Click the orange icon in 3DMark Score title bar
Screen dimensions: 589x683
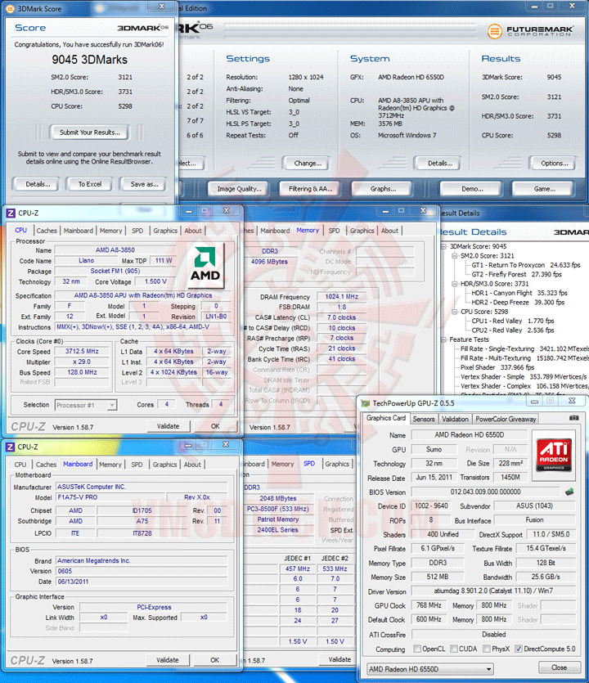click(10, 8)
